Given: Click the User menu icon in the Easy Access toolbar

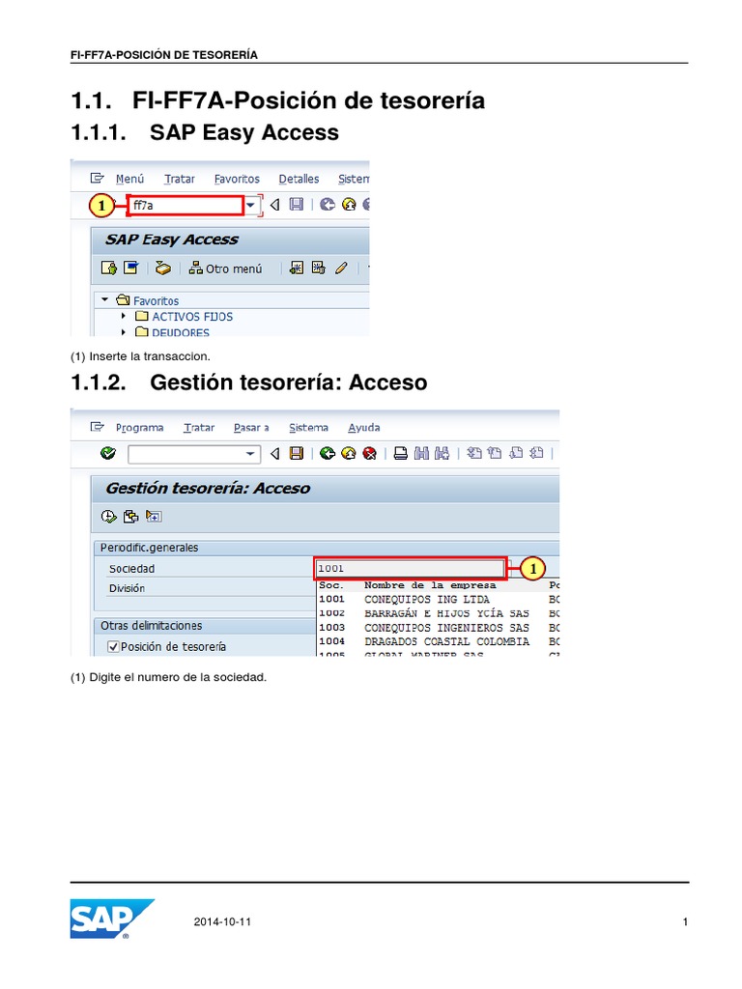Looking at the screenshot, I should click(x=108, y=268).
